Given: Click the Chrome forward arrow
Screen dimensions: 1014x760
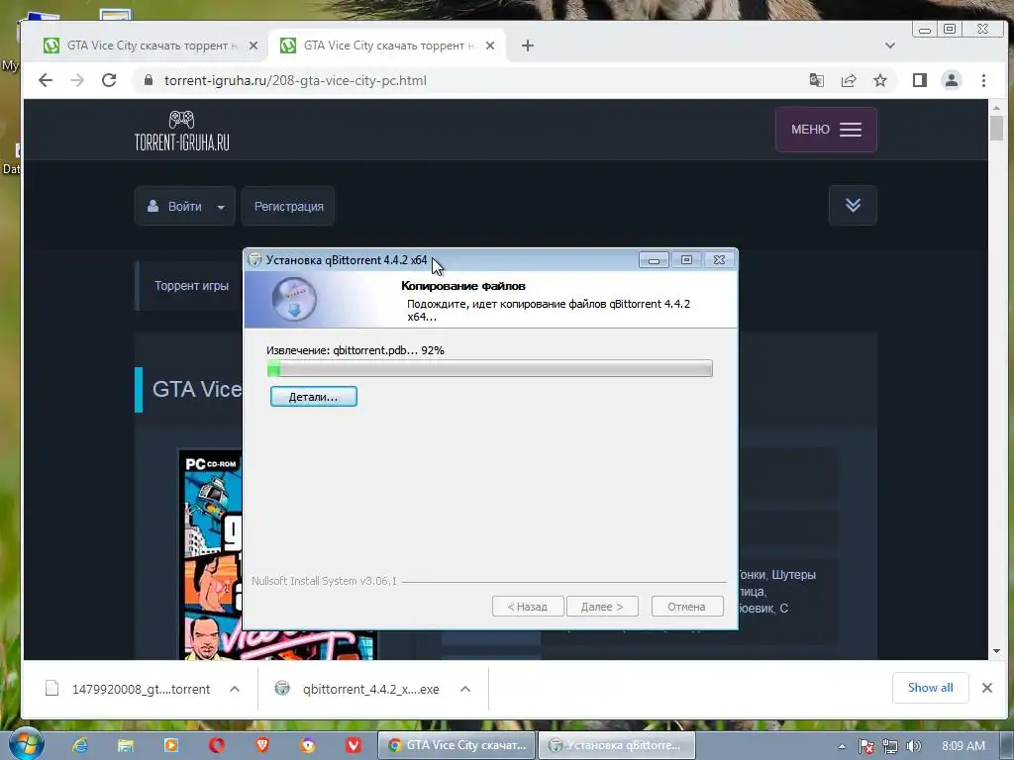Looking at the screenshot, I should 77,80.
